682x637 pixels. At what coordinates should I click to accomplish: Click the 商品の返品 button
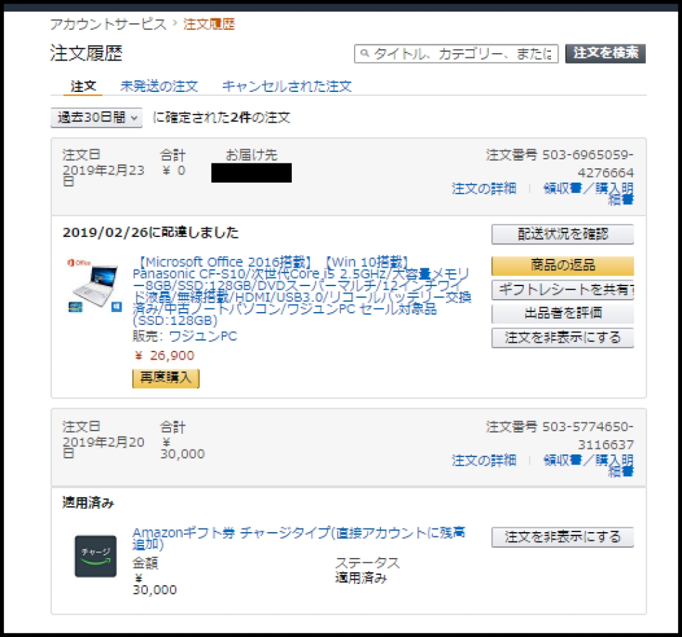[563, 265]
